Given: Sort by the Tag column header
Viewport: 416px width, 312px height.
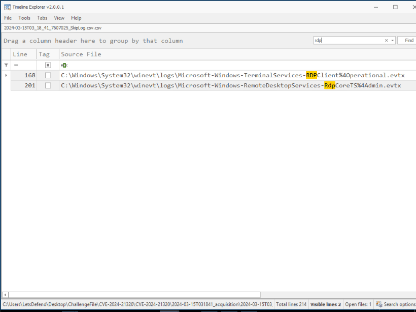Looking at the screenshot, I should [x=48, y=54].
